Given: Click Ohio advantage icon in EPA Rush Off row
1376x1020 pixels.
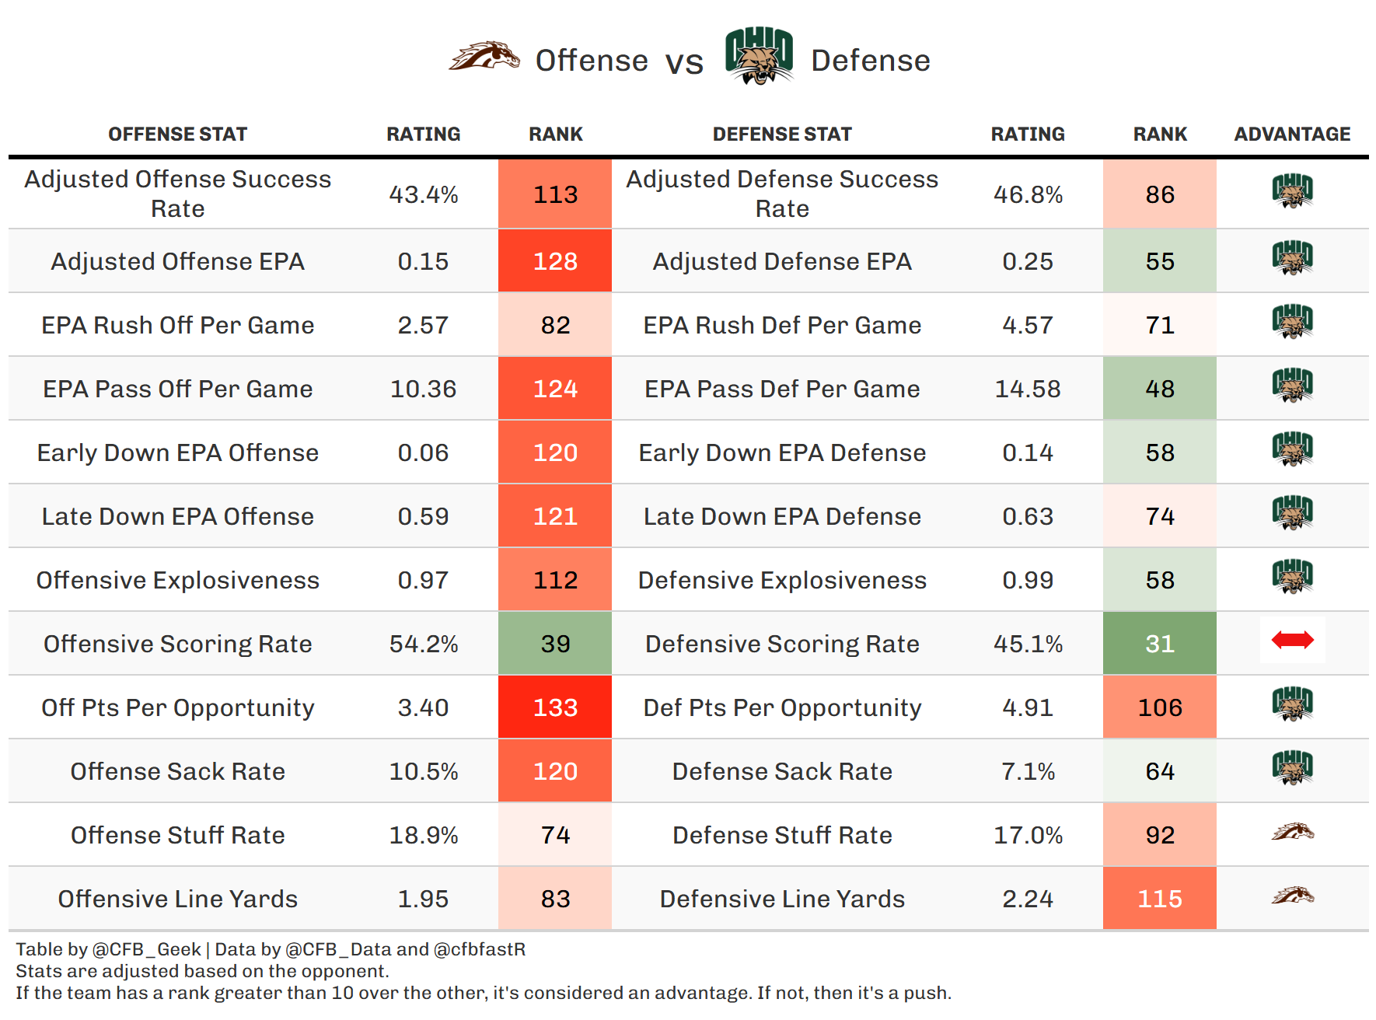Looking at the screenshot, I should [x=1292, y=322].
